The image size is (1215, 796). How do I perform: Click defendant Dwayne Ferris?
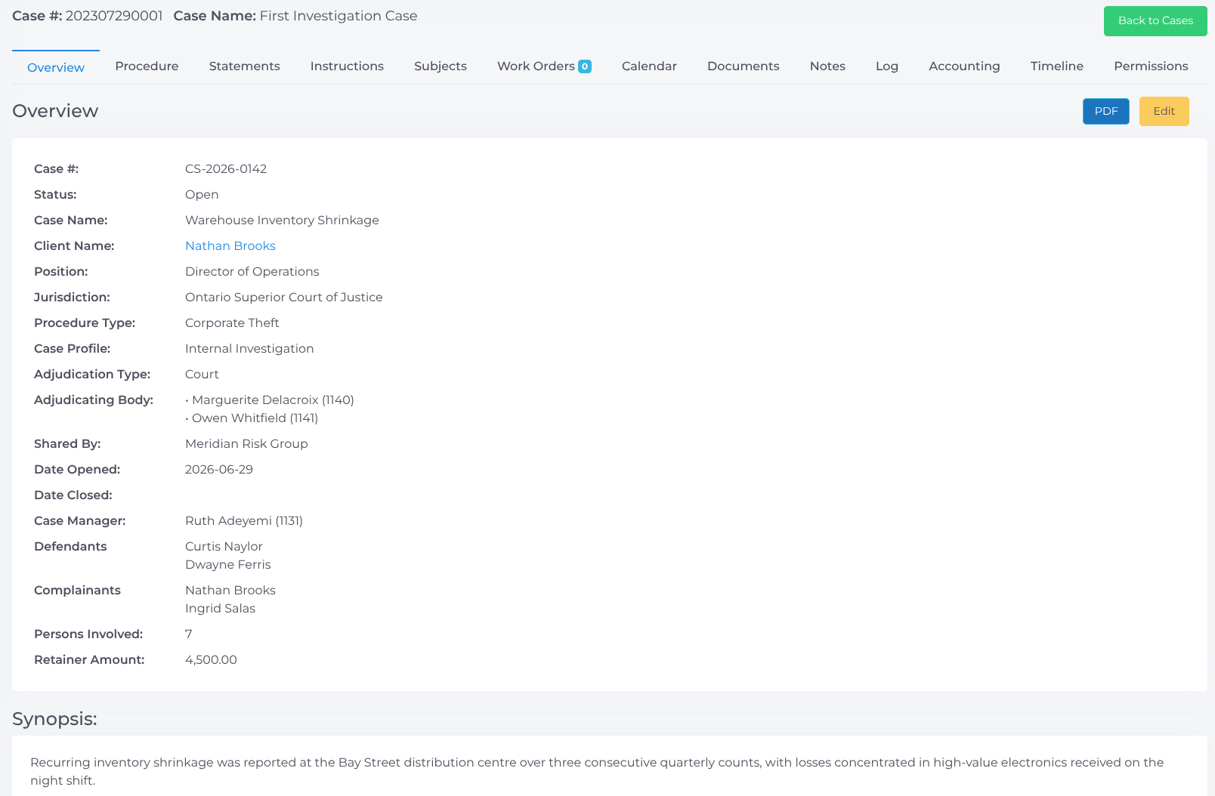[x=228, y=565]
